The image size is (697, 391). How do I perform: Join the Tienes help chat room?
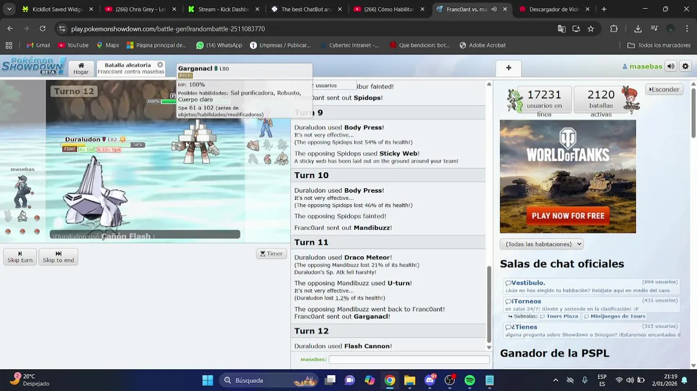point(591,330)
